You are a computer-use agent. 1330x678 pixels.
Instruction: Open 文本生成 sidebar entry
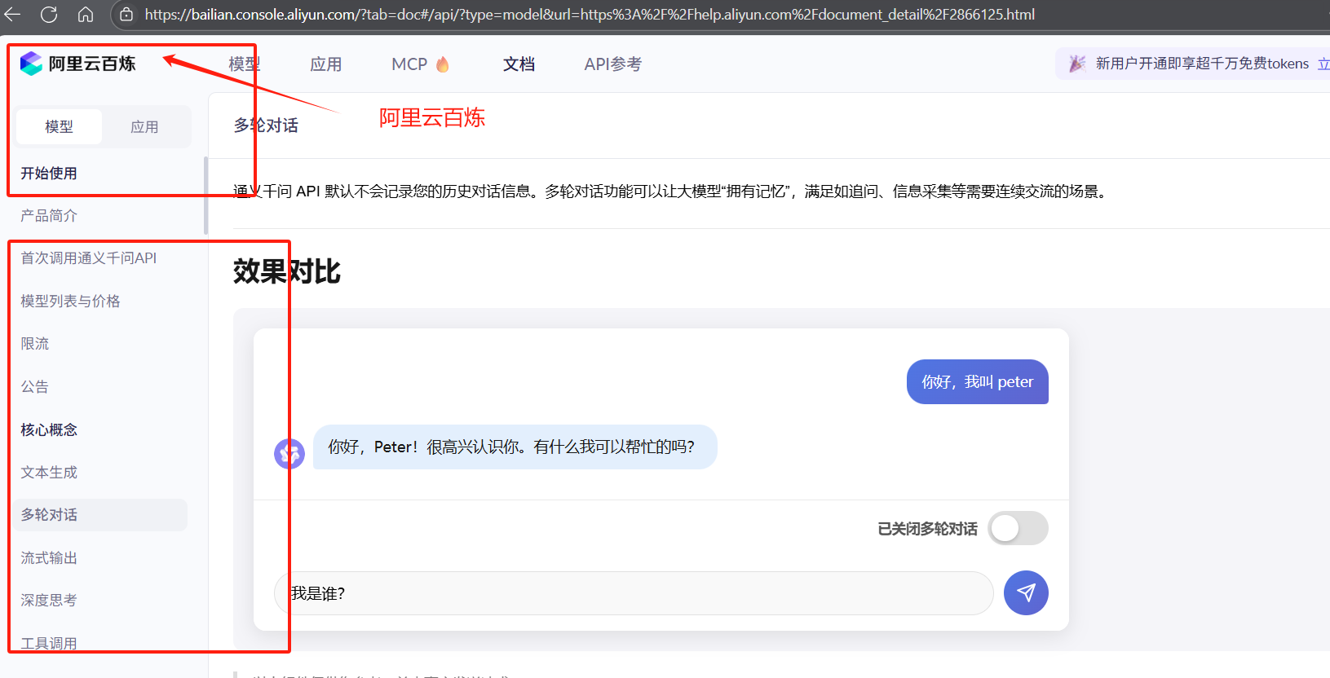49,472
